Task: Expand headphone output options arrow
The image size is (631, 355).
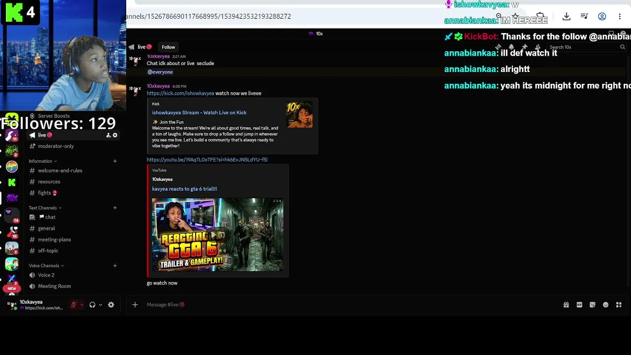Action: tap(101, 305)
